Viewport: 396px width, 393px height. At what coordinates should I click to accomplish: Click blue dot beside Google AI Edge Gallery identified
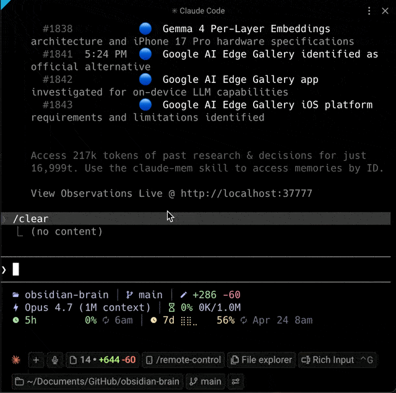tap(145, 54)
